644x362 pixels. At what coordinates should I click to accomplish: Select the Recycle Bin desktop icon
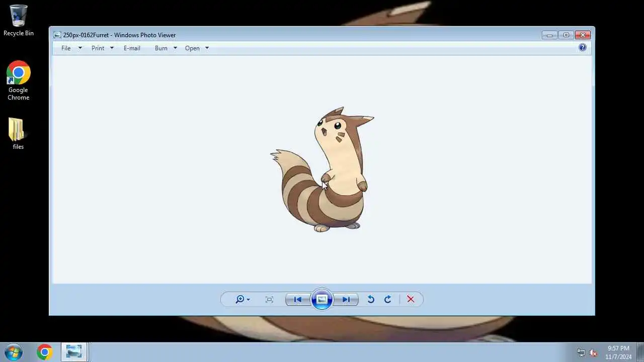click(x=19, y=21)
